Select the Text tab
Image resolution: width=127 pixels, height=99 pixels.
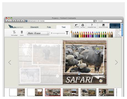coord(64,27)
